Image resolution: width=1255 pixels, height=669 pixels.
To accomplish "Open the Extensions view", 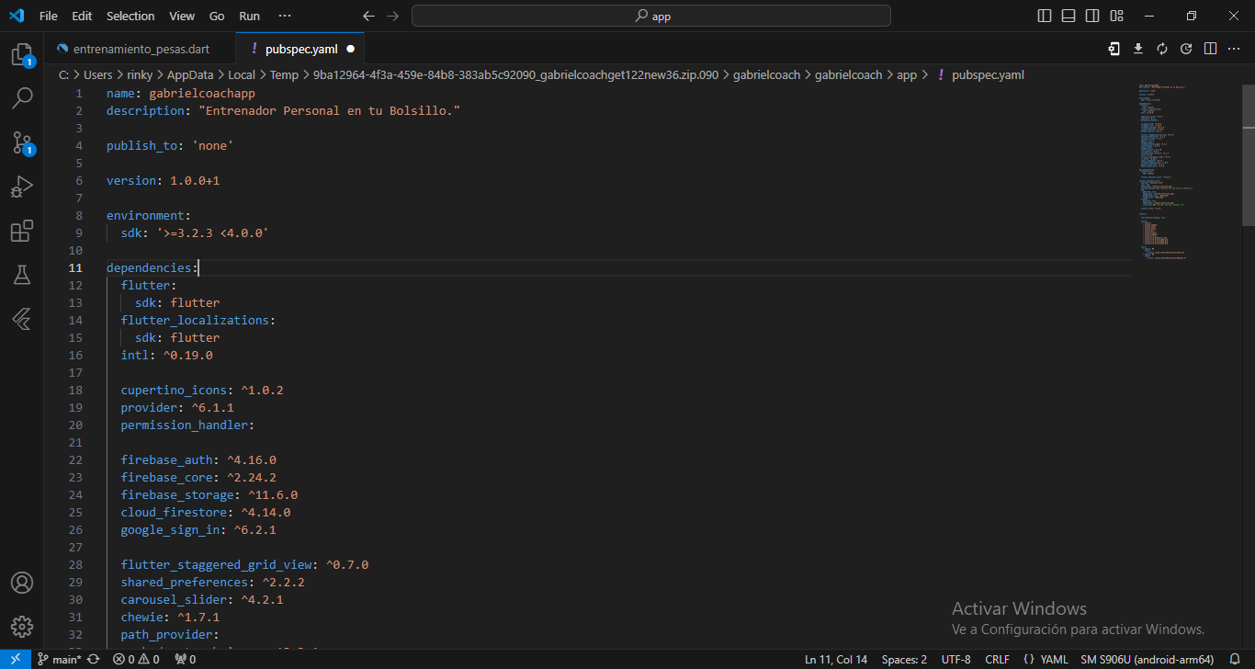I will [x=22, y=231].
